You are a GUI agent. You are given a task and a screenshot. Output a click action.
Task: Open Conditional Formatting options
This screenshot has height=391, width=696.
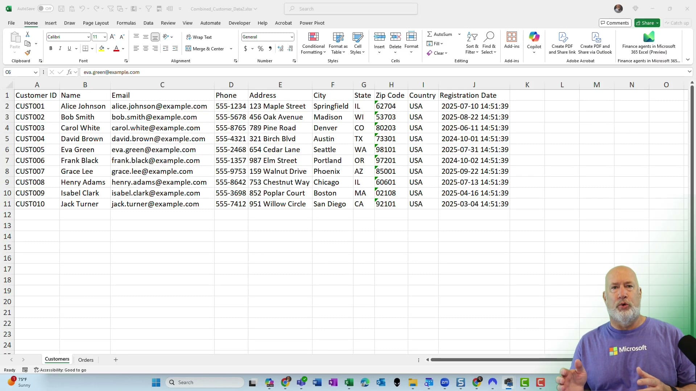coord(313,43)
